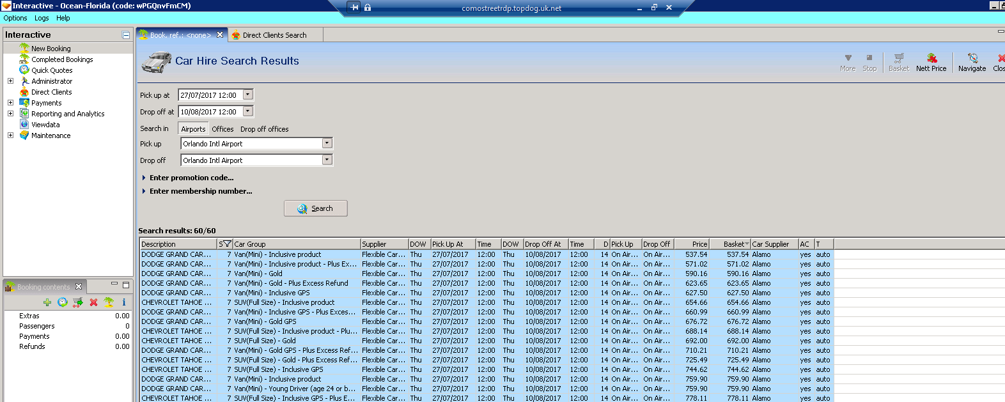Click the pin icon on the remote desktop bar
The image size is (1005, 402).
click(355, 8)
